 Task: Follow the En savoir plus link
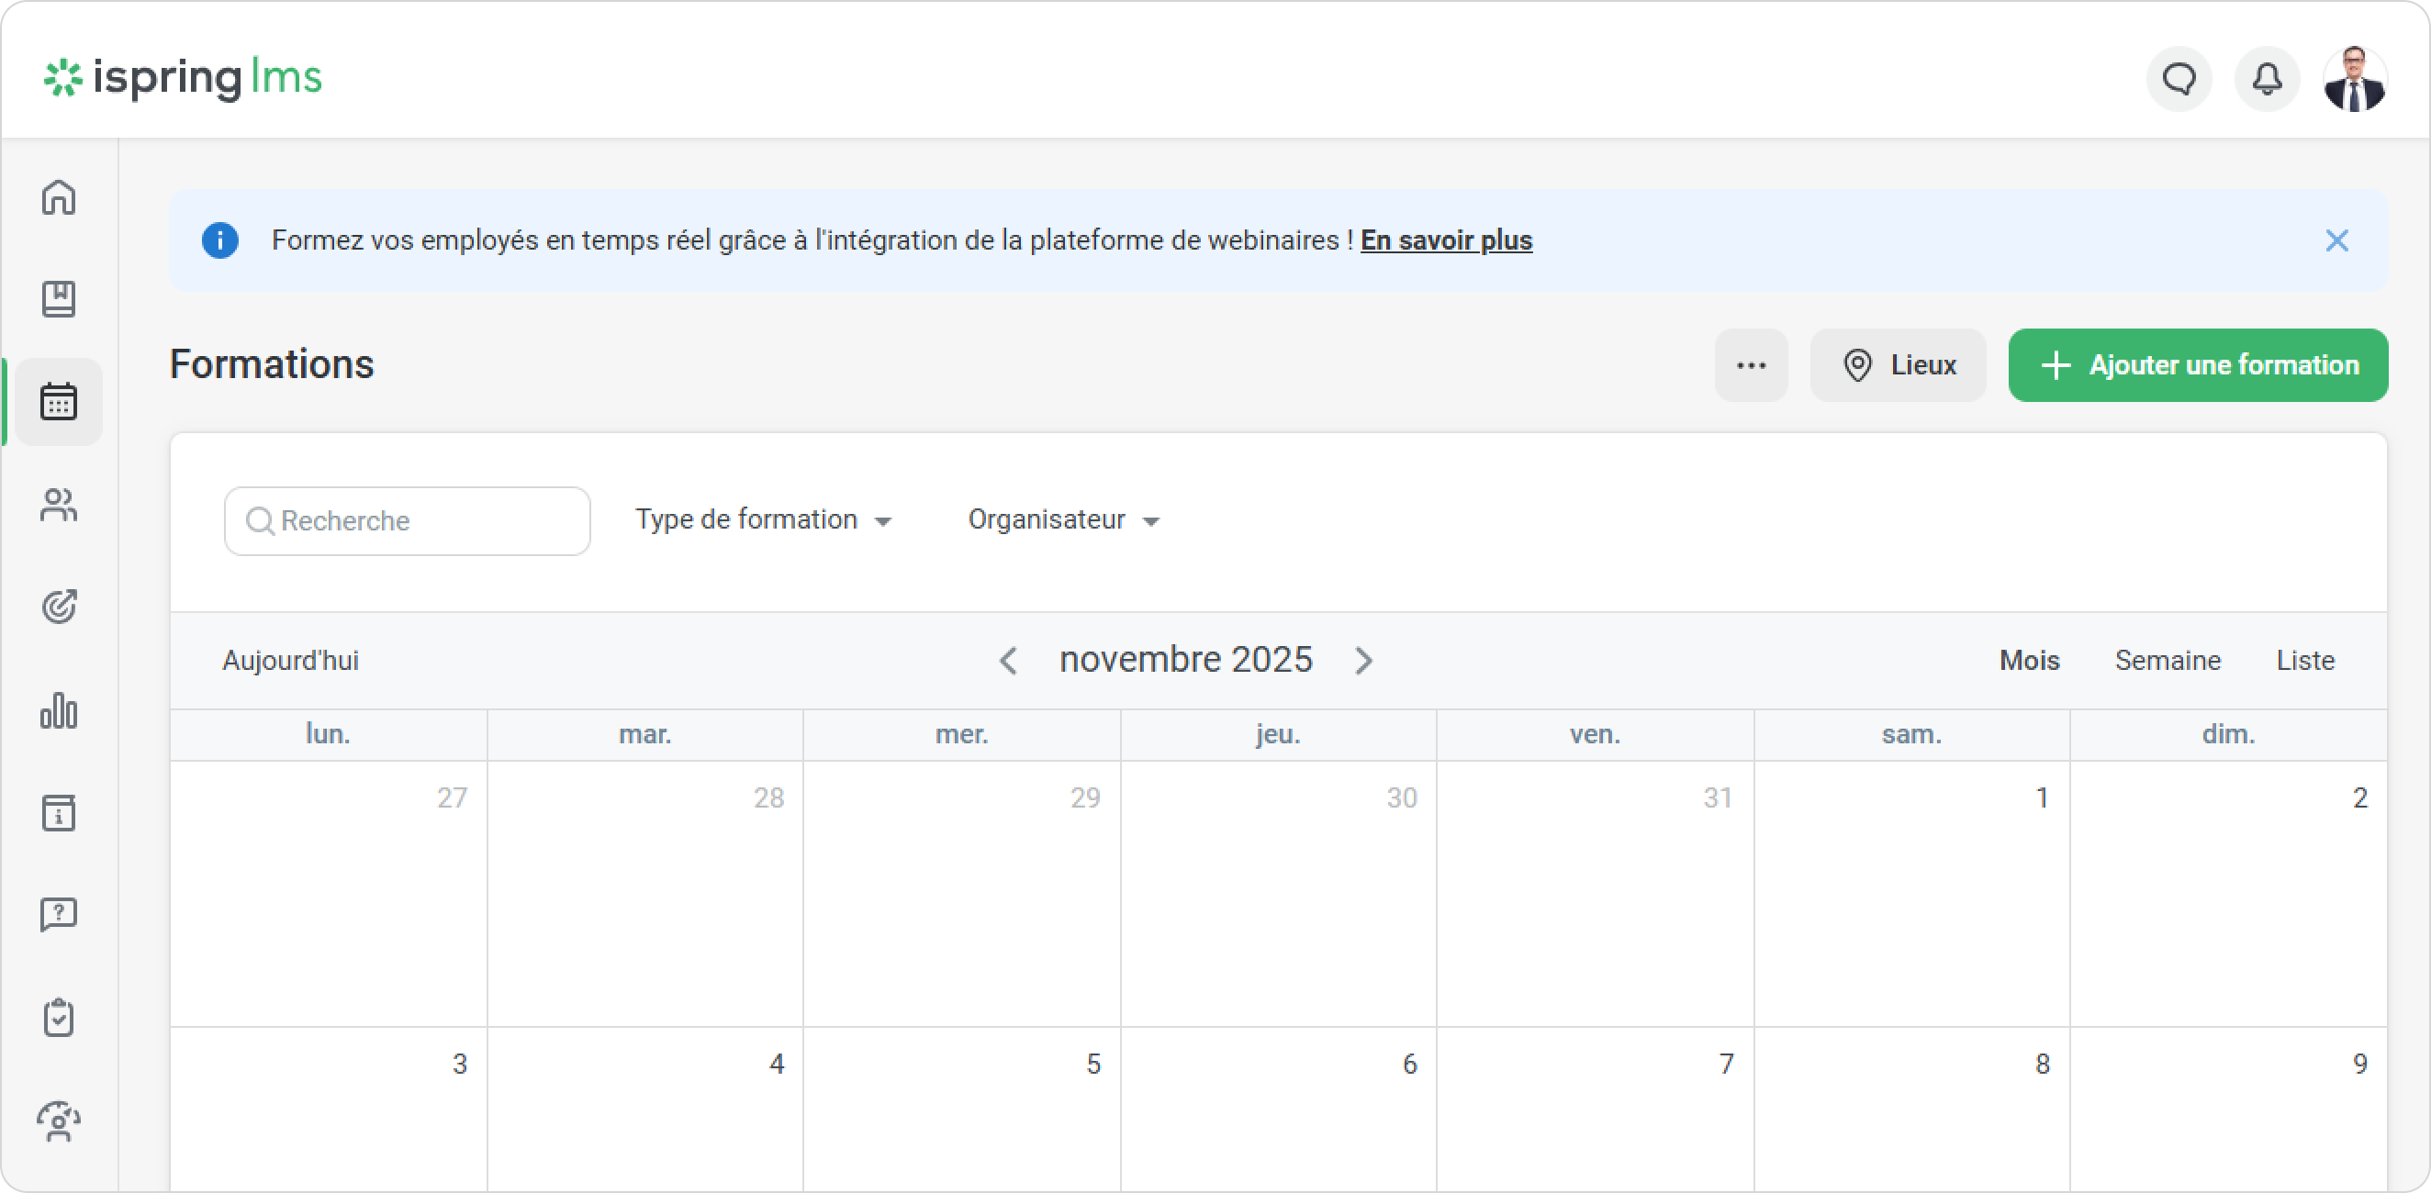click(x=1446, y=240)
